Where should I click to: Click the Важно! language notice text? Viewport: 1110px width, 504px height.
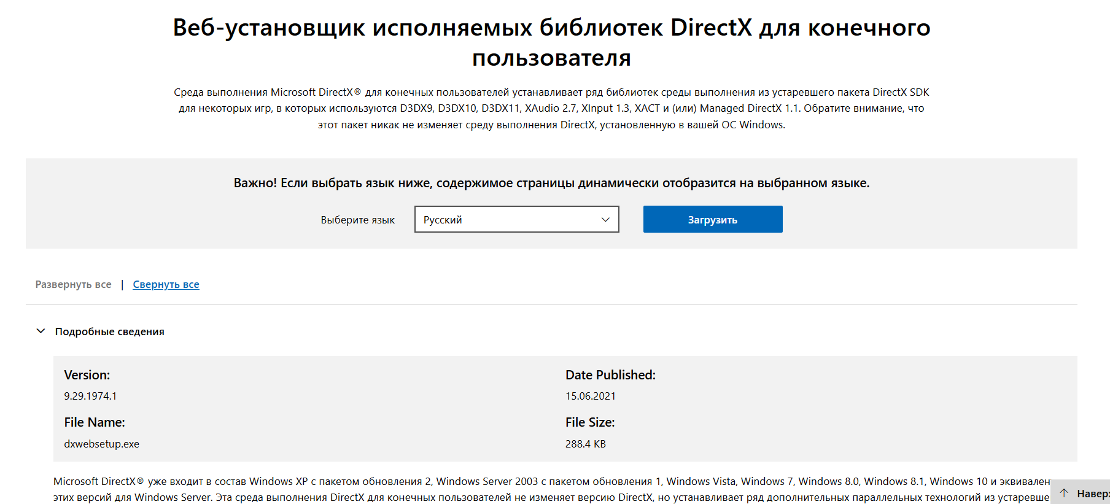[x=551, y=183]
